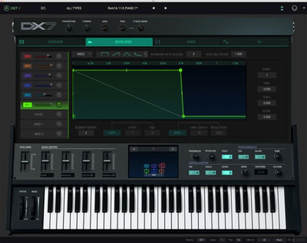Toggle the OP6 envelope power button

tap(59, 56)
